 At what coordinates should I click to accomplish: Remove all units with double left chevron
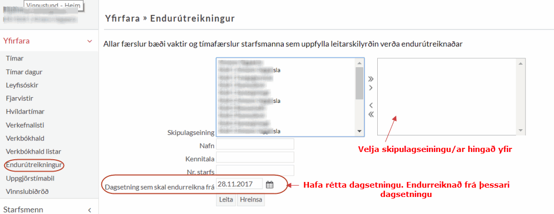tap(371, 114)
